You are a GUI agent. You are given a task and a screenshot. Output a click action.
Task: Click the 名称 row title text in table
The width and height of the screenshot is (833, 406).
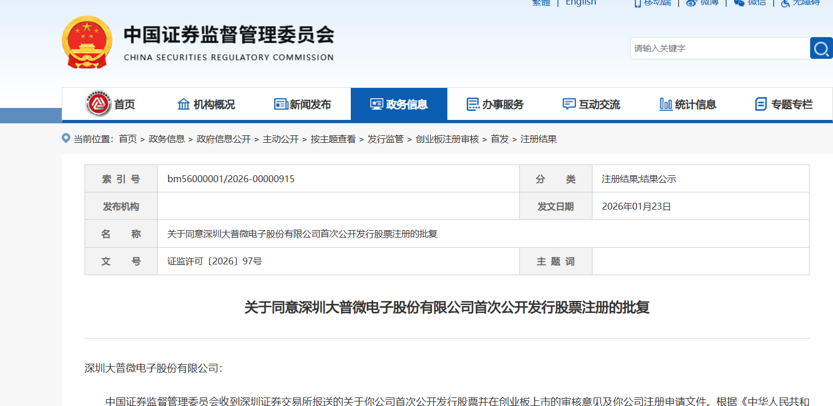(302, 234)
